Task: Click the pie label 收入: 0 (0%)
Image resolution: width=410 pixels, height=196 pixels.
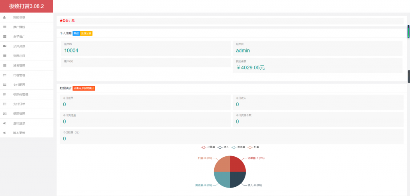Action: coord(255,185)
